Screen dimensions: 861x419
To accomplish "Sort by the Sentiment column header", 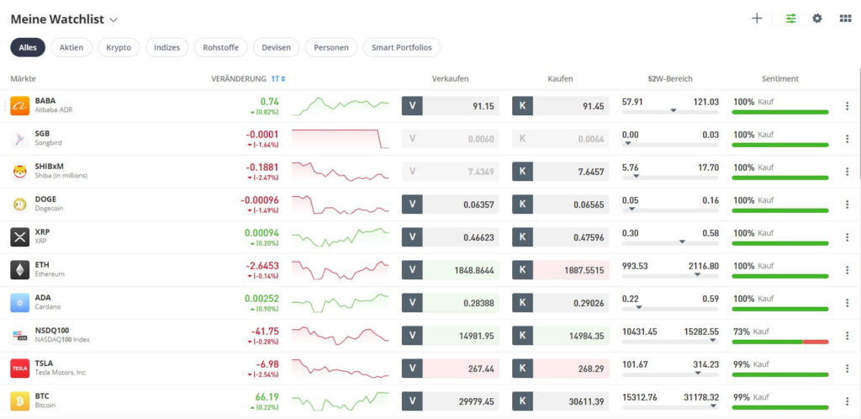I will click(x=780, y=79).
